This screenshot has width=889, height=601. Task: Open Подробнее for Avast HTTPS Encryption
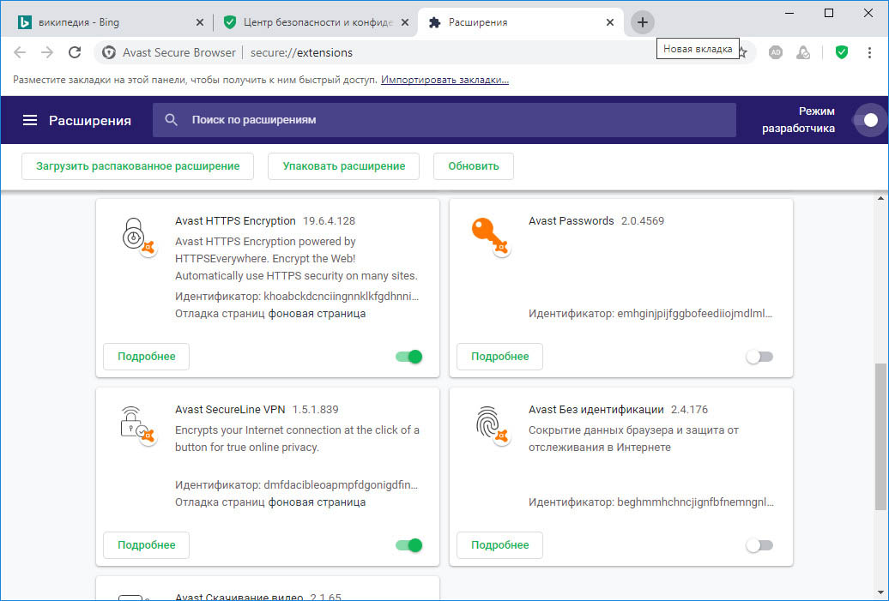click(x=146, y=357)
